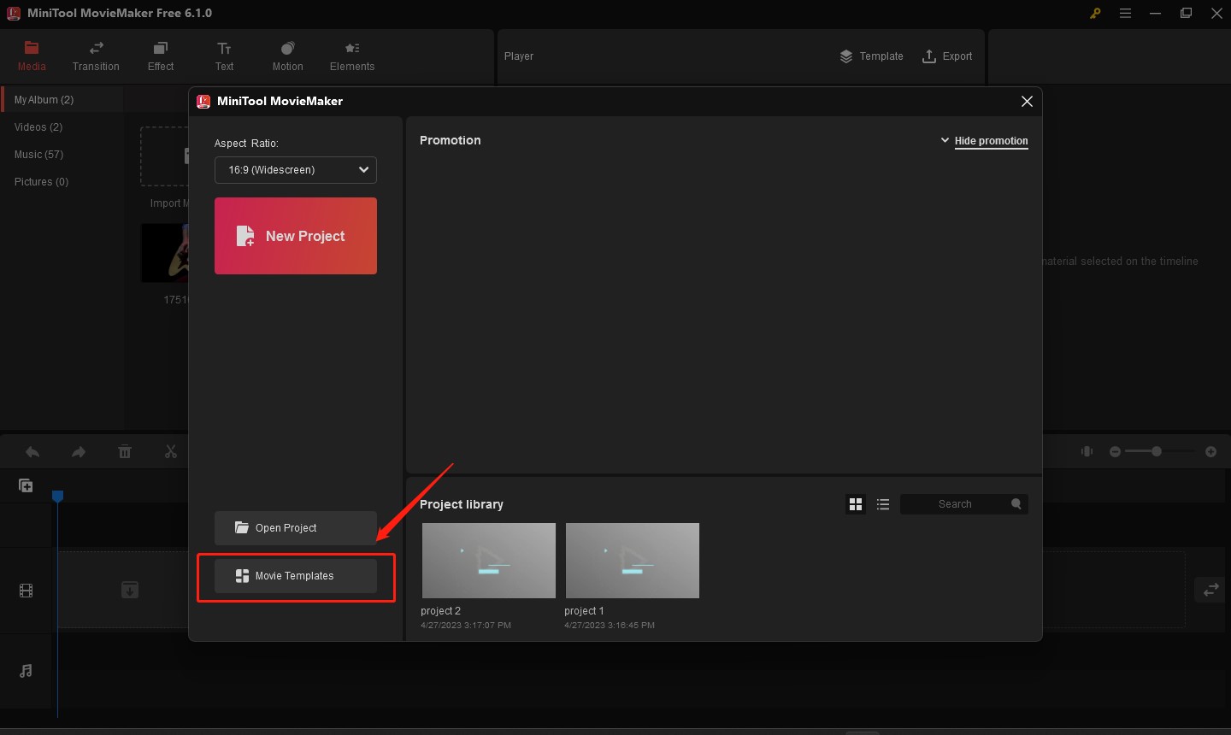
Task: Switch project library to grid view
Action: (x=856, y=504)
